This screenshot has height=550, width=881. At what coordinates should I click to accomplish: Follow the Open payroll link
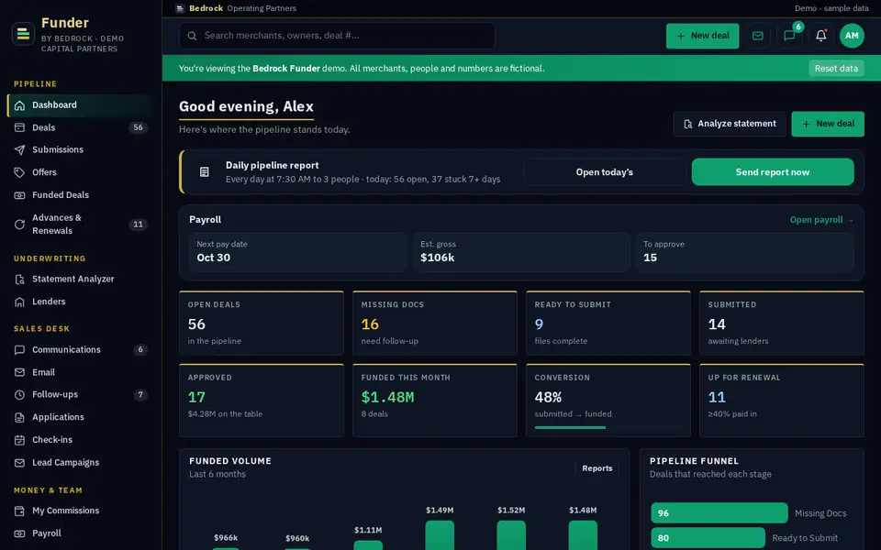(x=820, y=220)
